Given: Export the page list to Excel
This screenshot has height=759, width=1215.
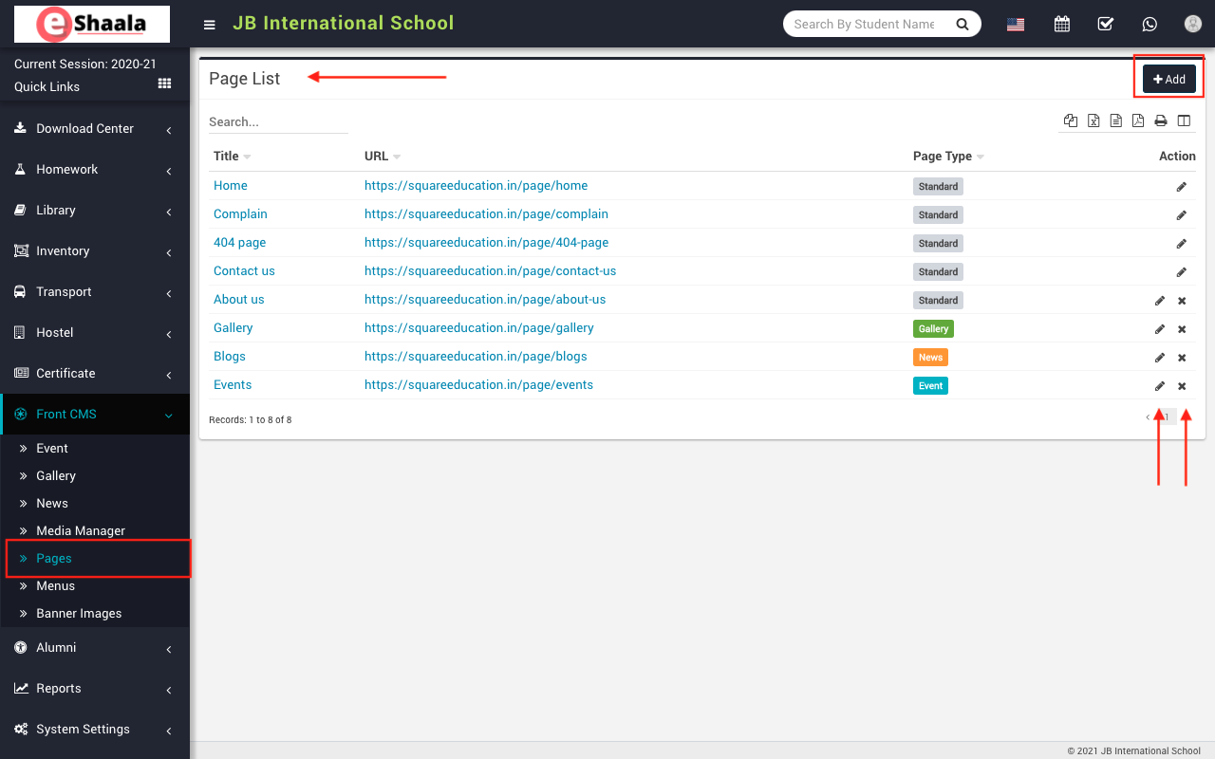Looking at the screenshot, I should 1093,120.
